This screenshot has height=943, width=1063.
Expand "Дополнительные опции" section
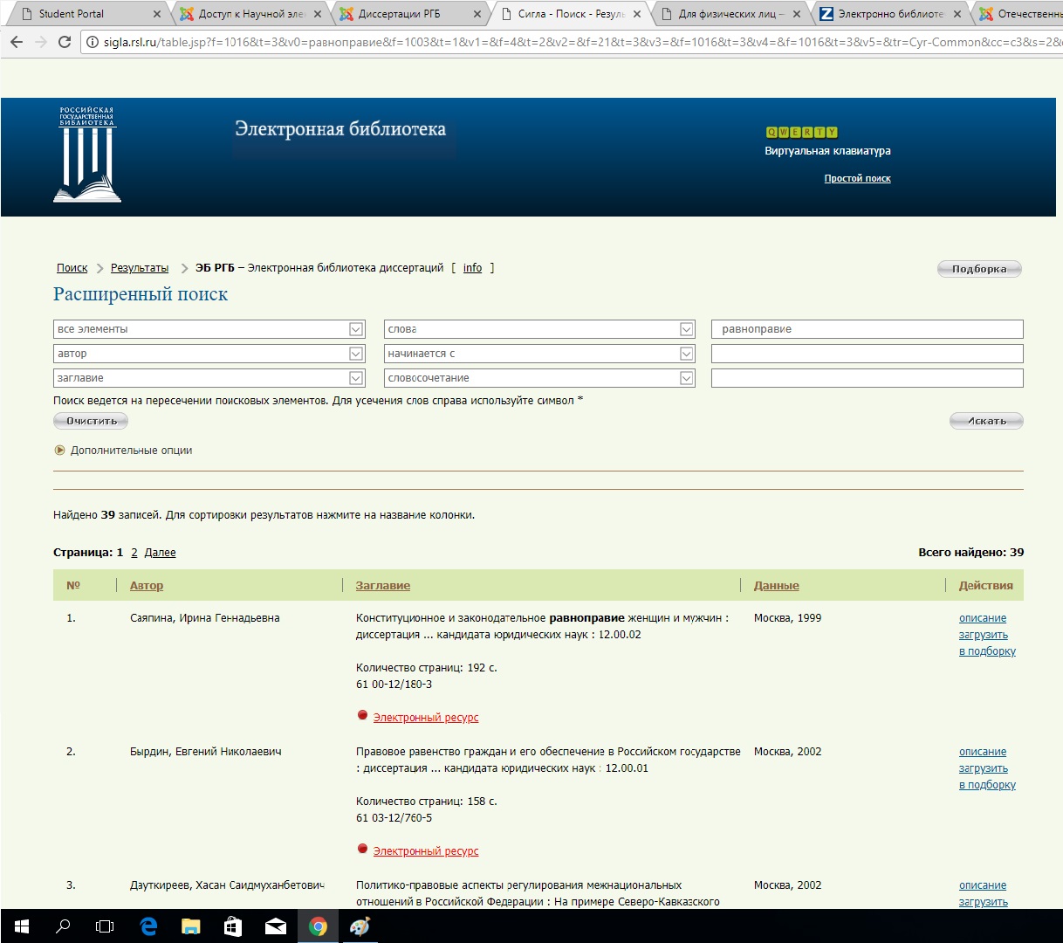pyautogui.click(x=131, y=451)
